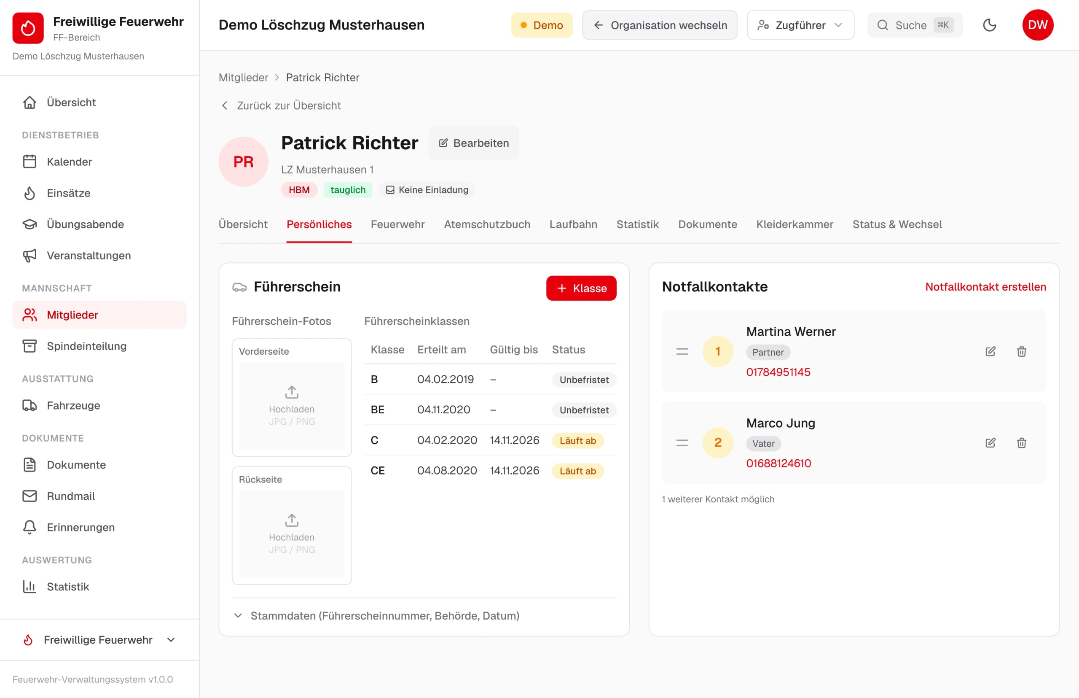
Task: Open Kalender in the sidebar
Action: click(99, 162)
